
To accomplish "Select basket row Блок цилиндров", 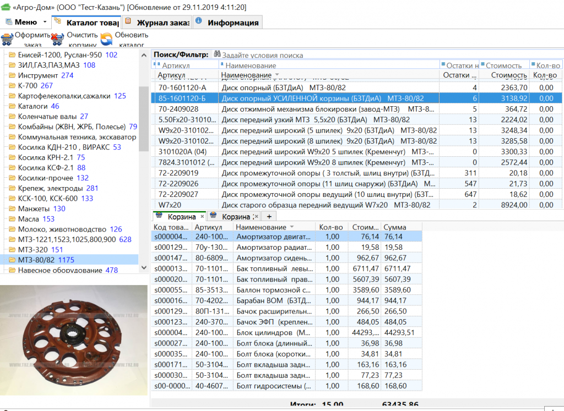I will (286, 333).
